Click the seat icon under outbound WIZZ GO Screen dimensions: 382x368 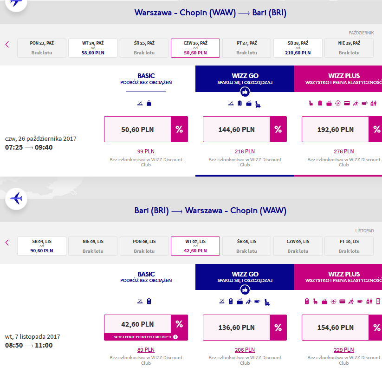pos(258,105)
